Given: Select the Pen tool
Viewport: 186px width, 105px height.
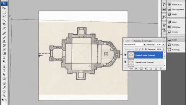Looking at the screenshot, I should tap(4, 66).
